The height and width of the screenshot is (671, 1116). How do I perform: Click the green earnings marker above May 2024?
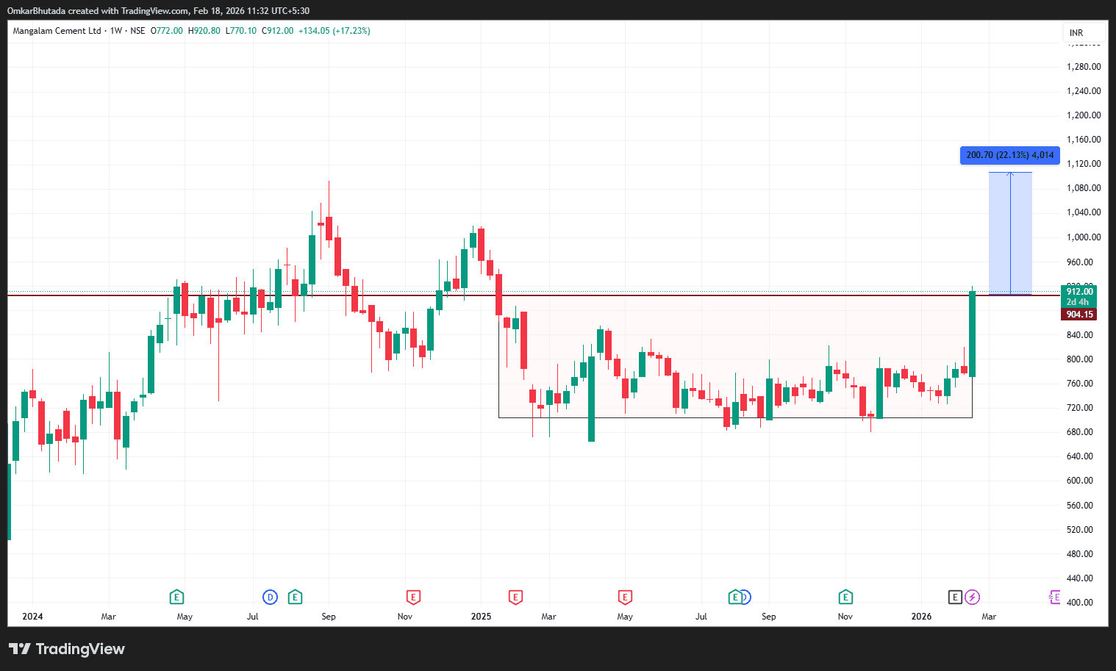tap(176, 597)
